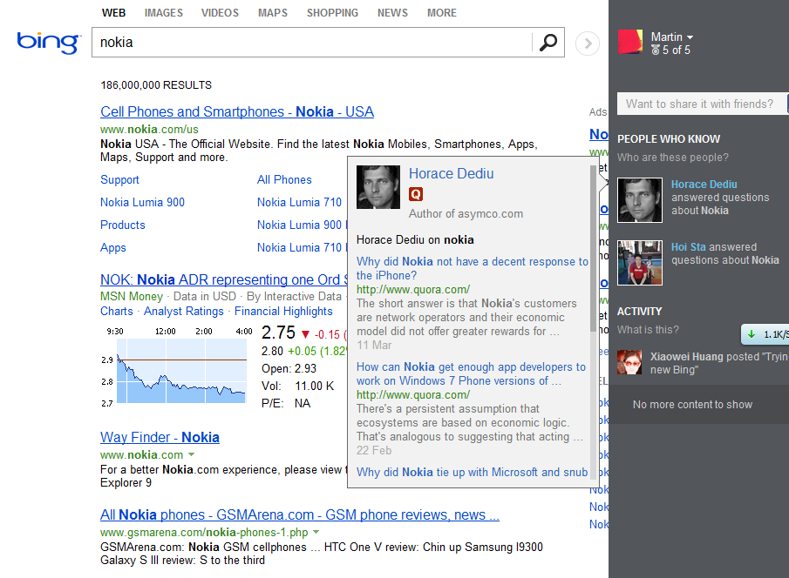Open the NOK: Nokia ADR stock result

click(224, 279)
